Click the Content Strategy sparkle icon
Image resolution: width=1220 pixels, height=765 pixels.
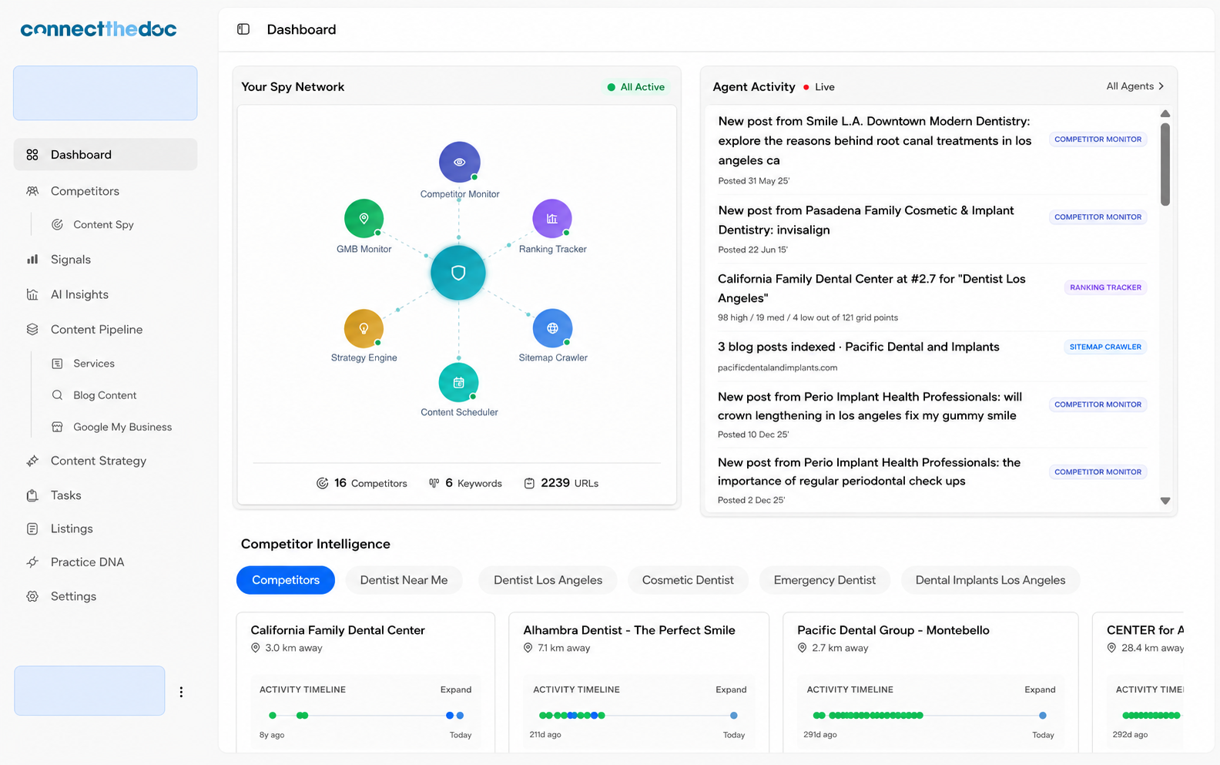[32, 461]
